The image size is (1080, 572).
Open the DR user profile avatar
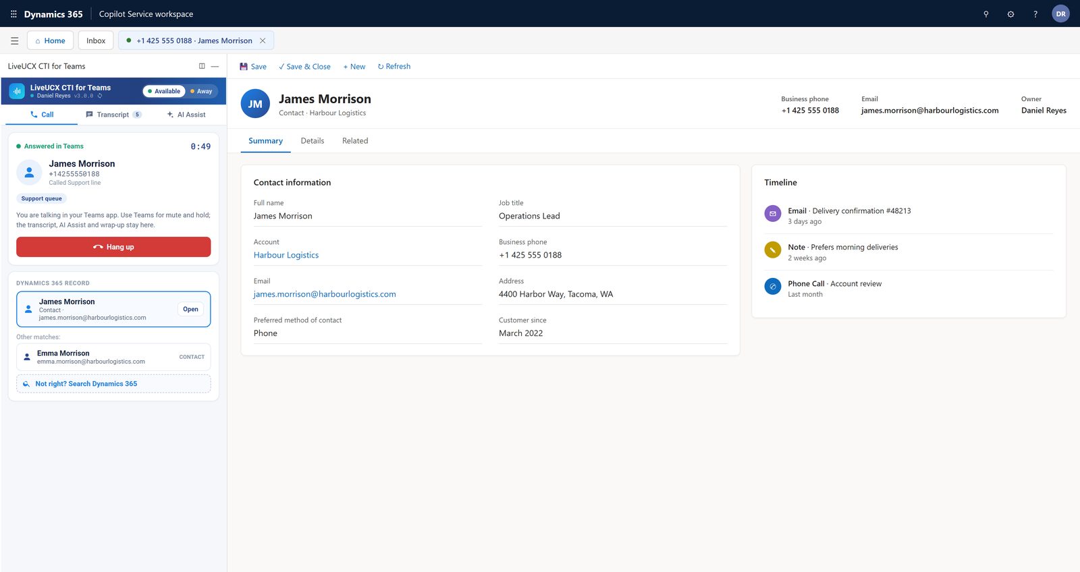coord(1061,13)
